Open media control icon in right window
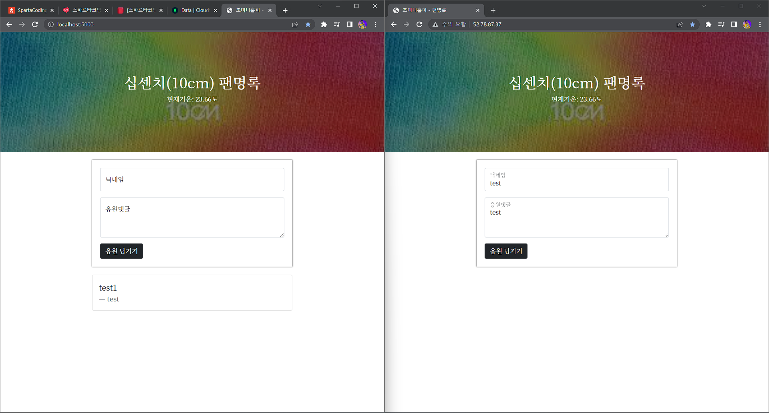The image size is (769, 413). click(721, 24)
